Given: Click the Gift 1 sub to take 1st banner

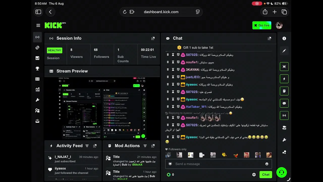Looking at the screenshot, I should [196, 48].
